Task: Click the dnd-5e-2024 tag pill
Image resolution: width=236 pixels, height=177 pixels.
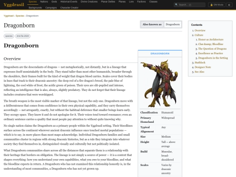Action: [23, 36]
